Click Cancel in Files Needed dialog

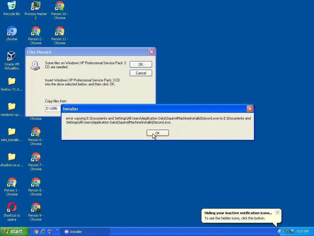(x=141, y=73)
